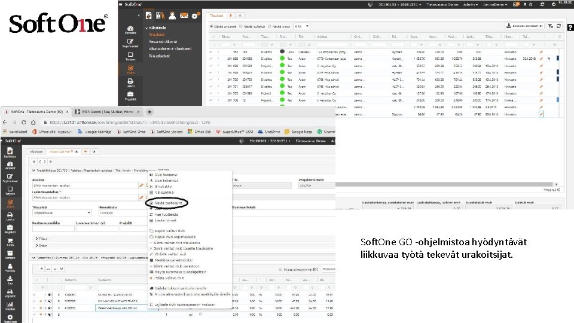Click the home icon in upper top bar
The image size is (574, 323).
(531, 4)
